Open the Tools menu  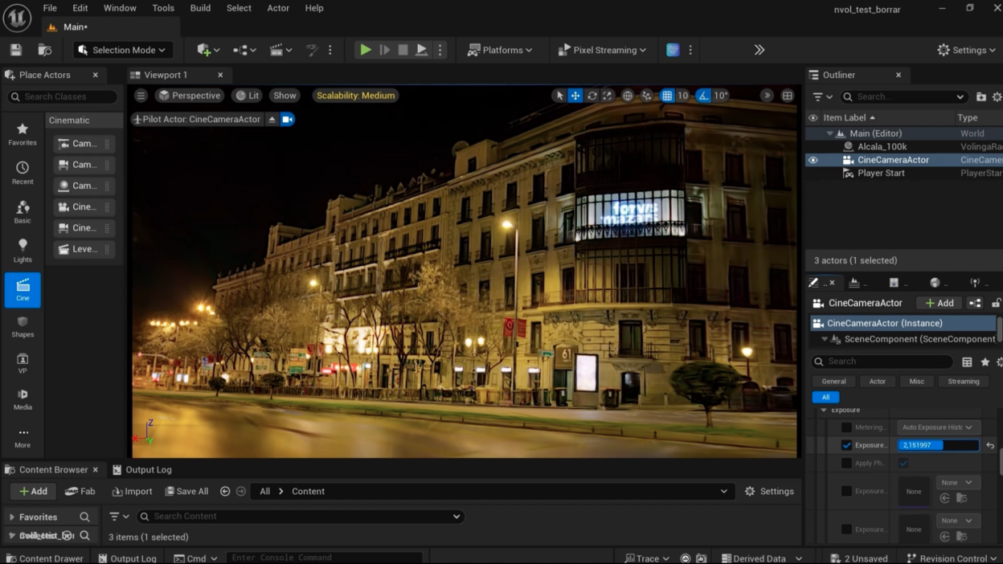163,8
